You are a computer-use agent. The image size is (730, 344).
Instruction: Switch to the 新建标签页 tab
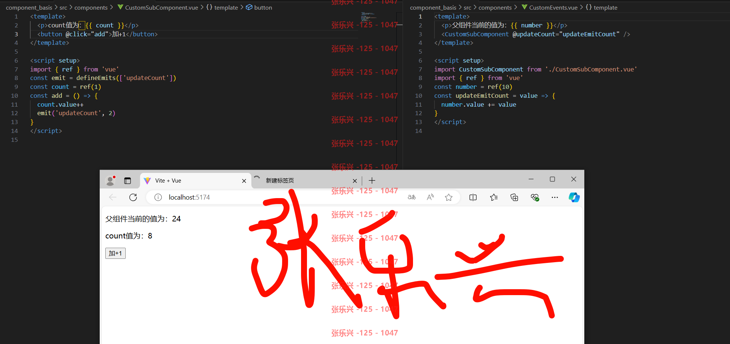tap(307, 181)
